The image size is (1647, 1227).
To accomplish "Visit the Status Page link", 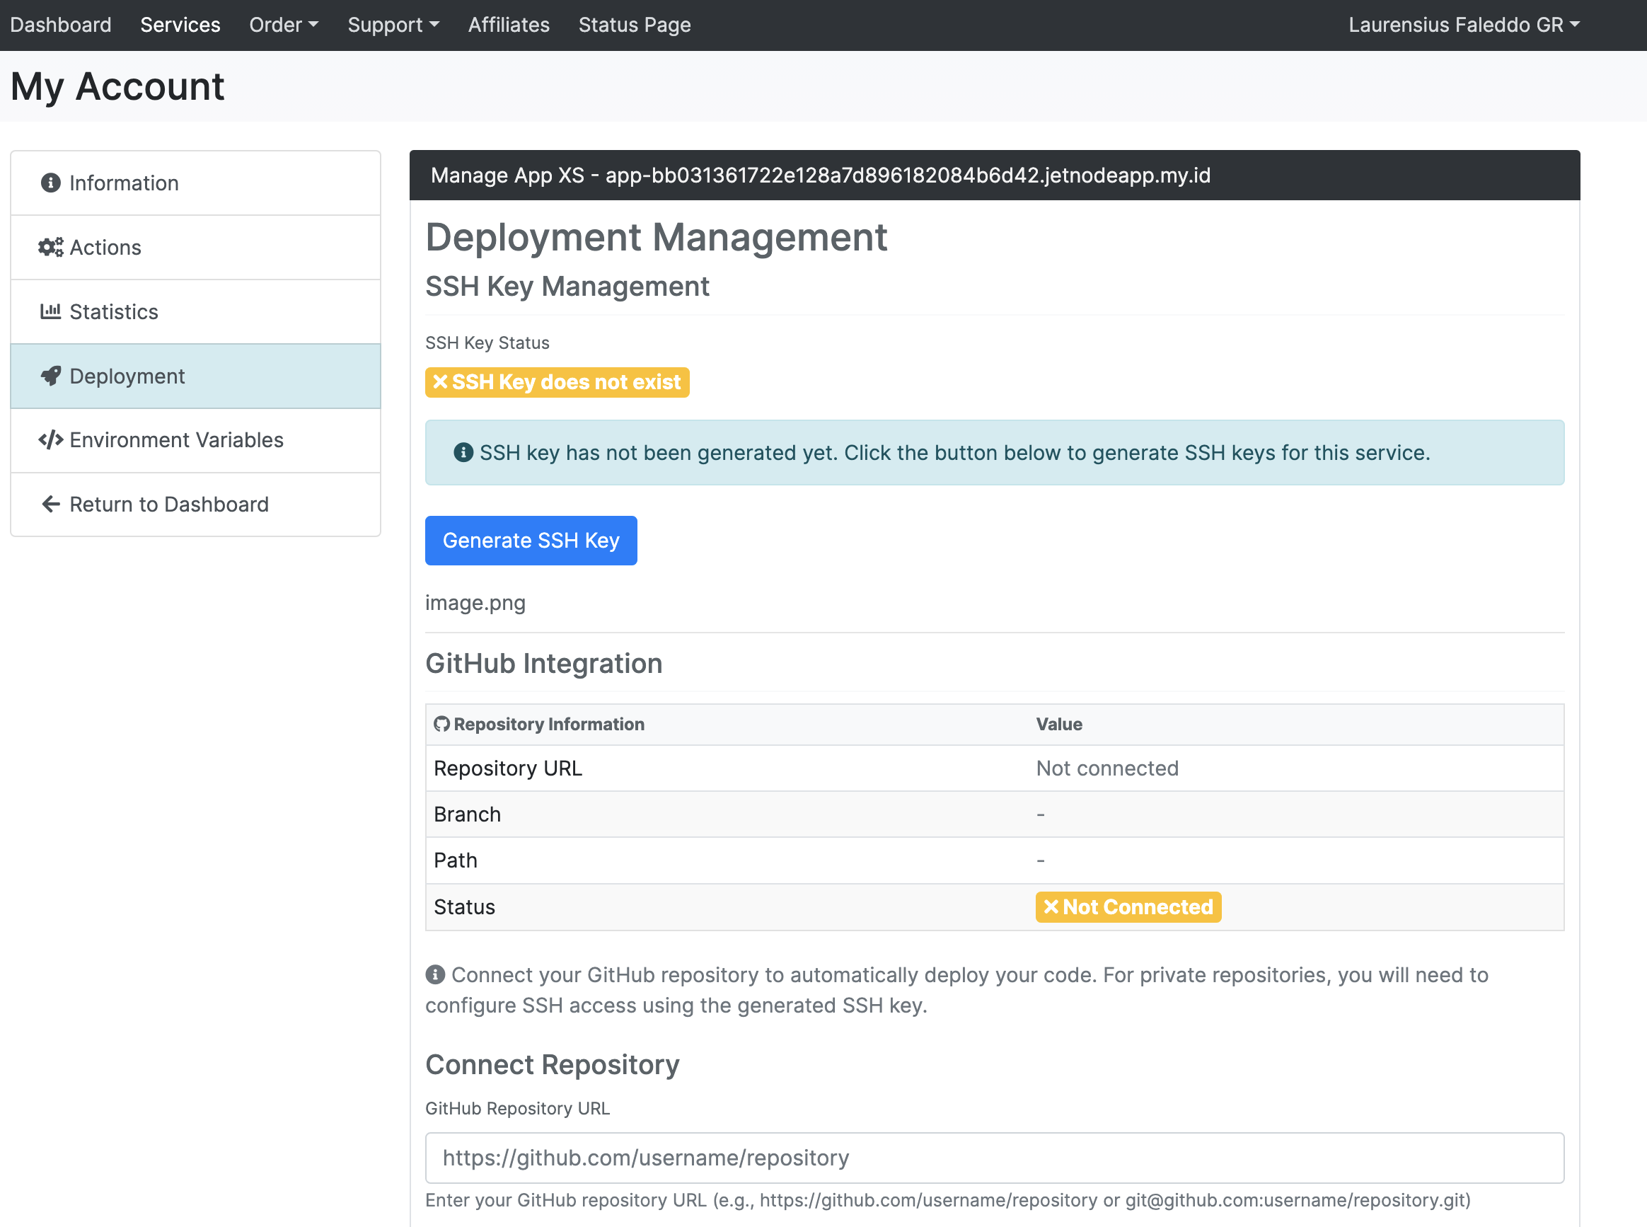I will [x=634, y=25].
